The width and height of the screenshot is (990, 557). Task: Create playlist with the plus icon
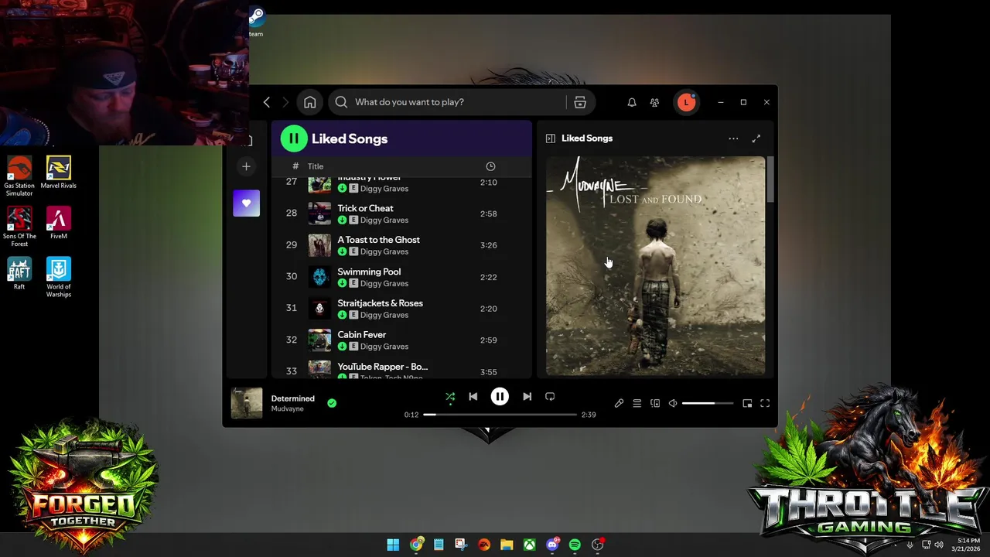tap(246, 166)
